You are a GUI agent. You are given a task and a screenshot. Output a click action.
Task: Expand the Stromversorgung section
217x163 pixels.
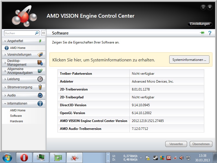point(5,87)
